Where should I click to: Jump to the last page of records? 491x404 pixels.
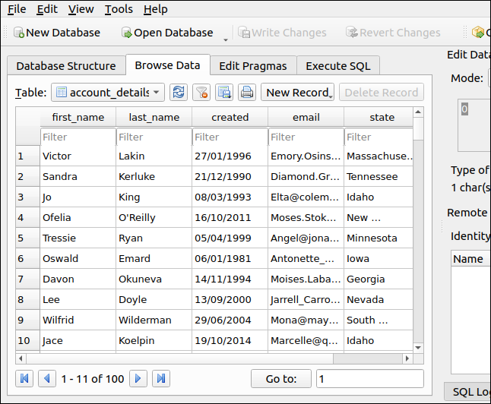(160, 378)
